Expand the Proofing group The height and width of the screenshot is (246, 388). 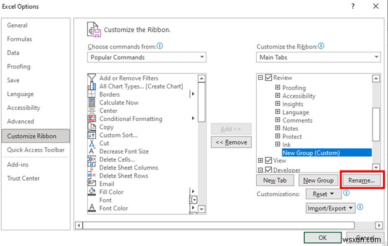tap(278, 87)
